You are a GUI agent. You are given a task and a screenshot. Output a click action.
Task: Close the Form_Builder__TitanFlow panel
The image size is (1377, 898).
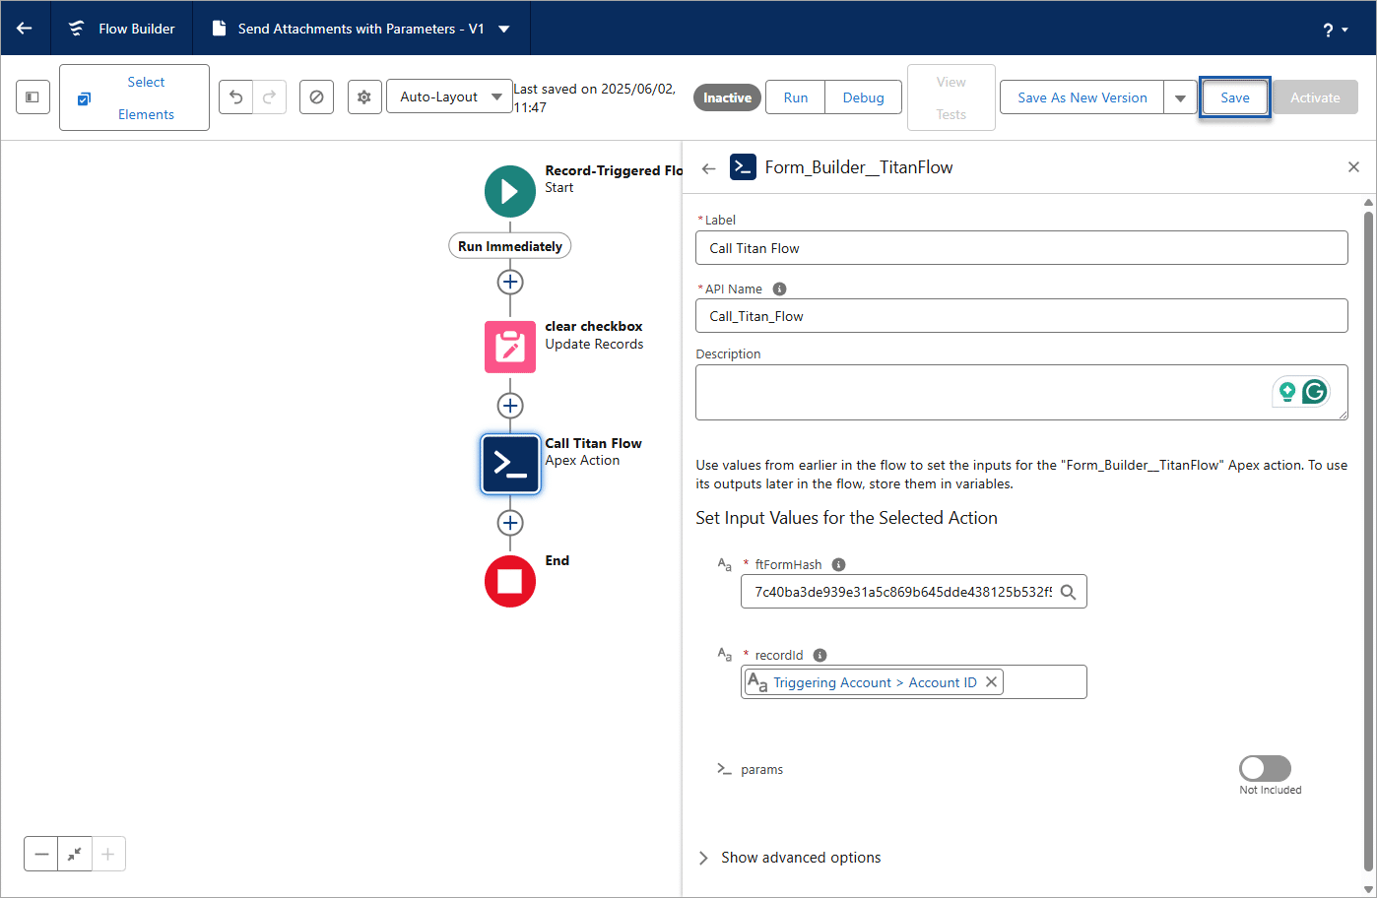(x=1353, y=167)
